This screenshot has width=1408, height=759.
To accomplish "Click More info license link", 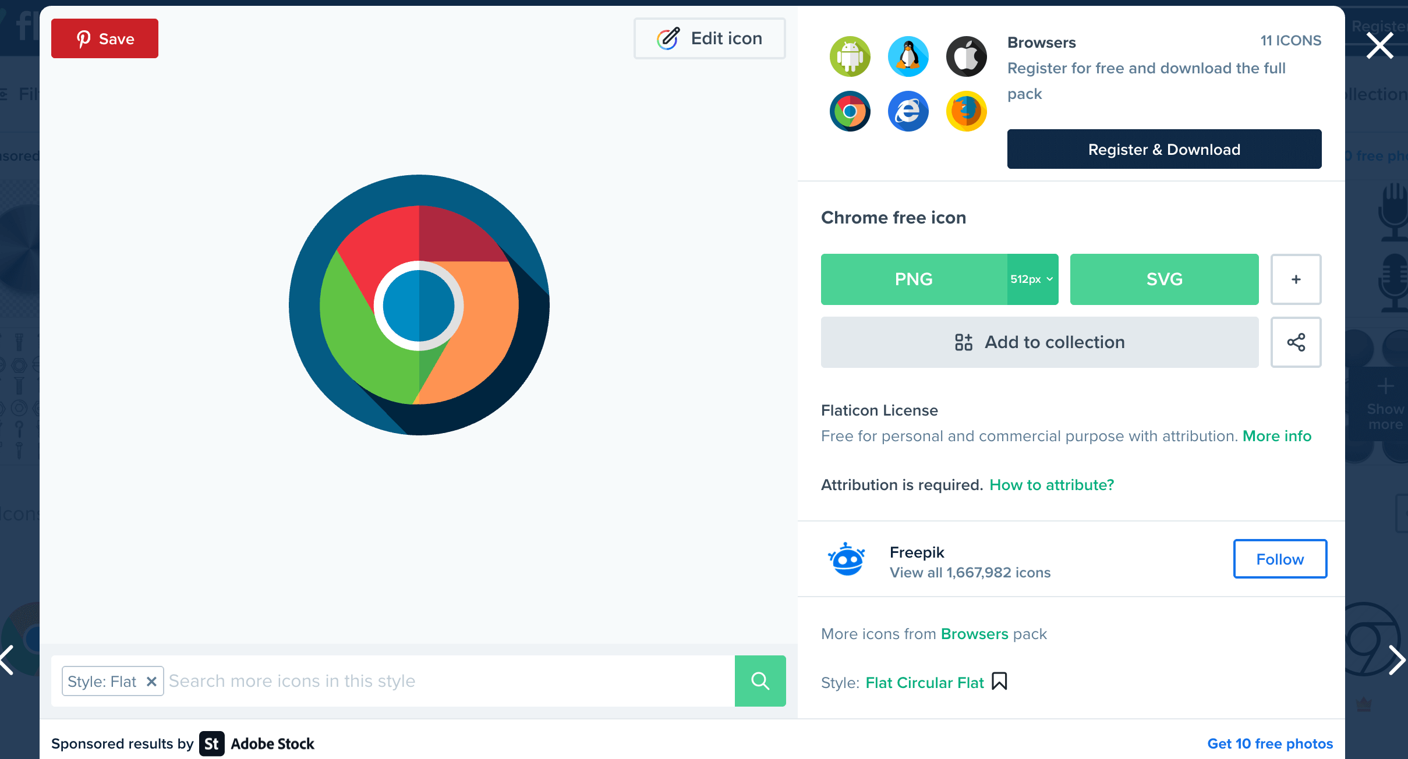I will (x=1276, y=436).
